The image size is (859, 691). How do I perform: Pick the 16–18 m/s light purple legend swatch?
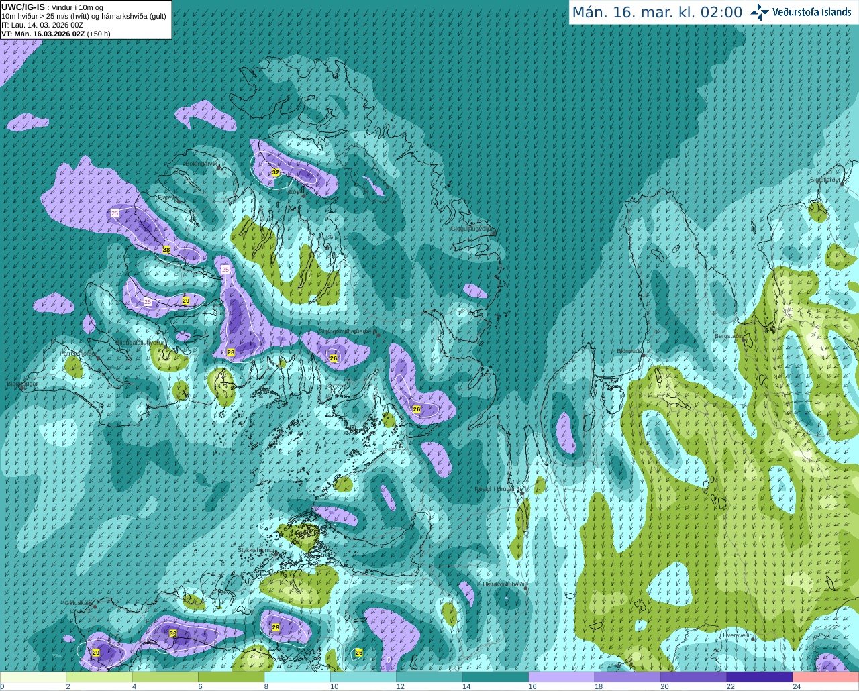coord(562,677)
